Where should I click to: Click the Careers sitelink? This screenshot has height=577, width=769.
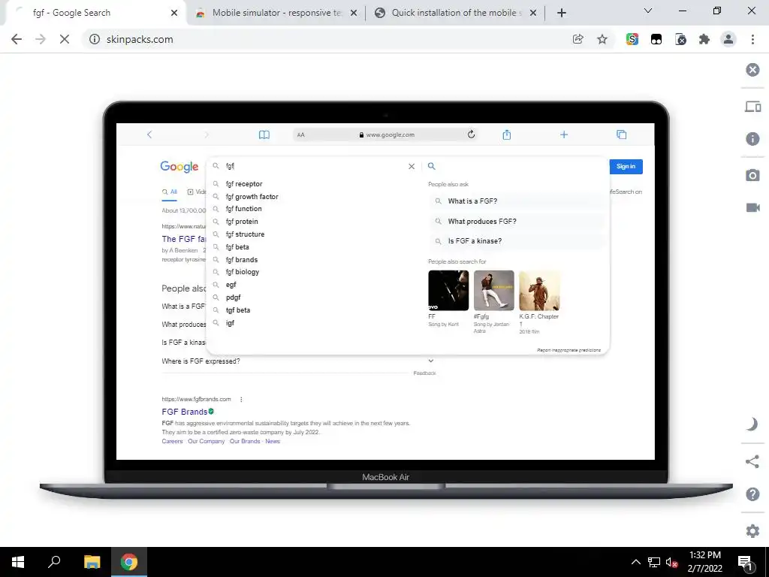point(172,441)
